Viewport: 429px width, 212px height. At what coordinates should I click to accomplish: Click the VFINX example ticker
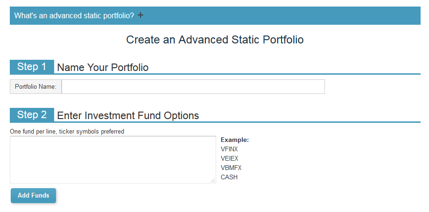point(229,149)
